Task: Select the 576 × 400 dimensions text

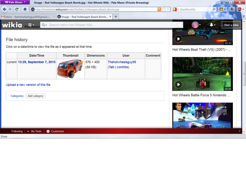Action: [93, 62]
